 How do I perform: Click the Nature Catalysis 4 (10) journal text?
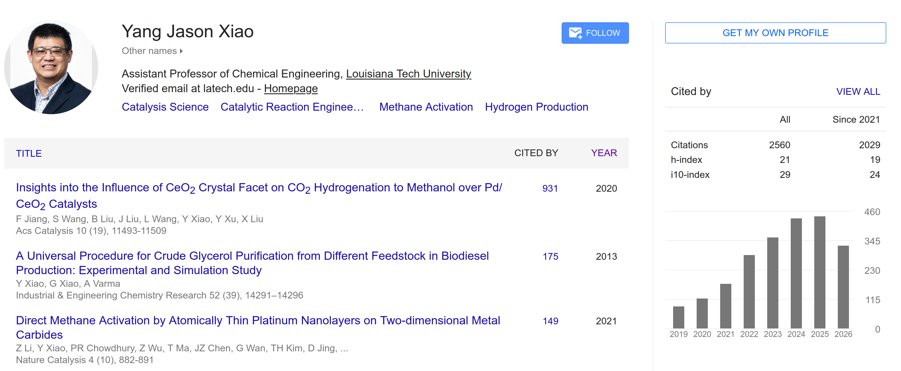(x=85, y=360)
